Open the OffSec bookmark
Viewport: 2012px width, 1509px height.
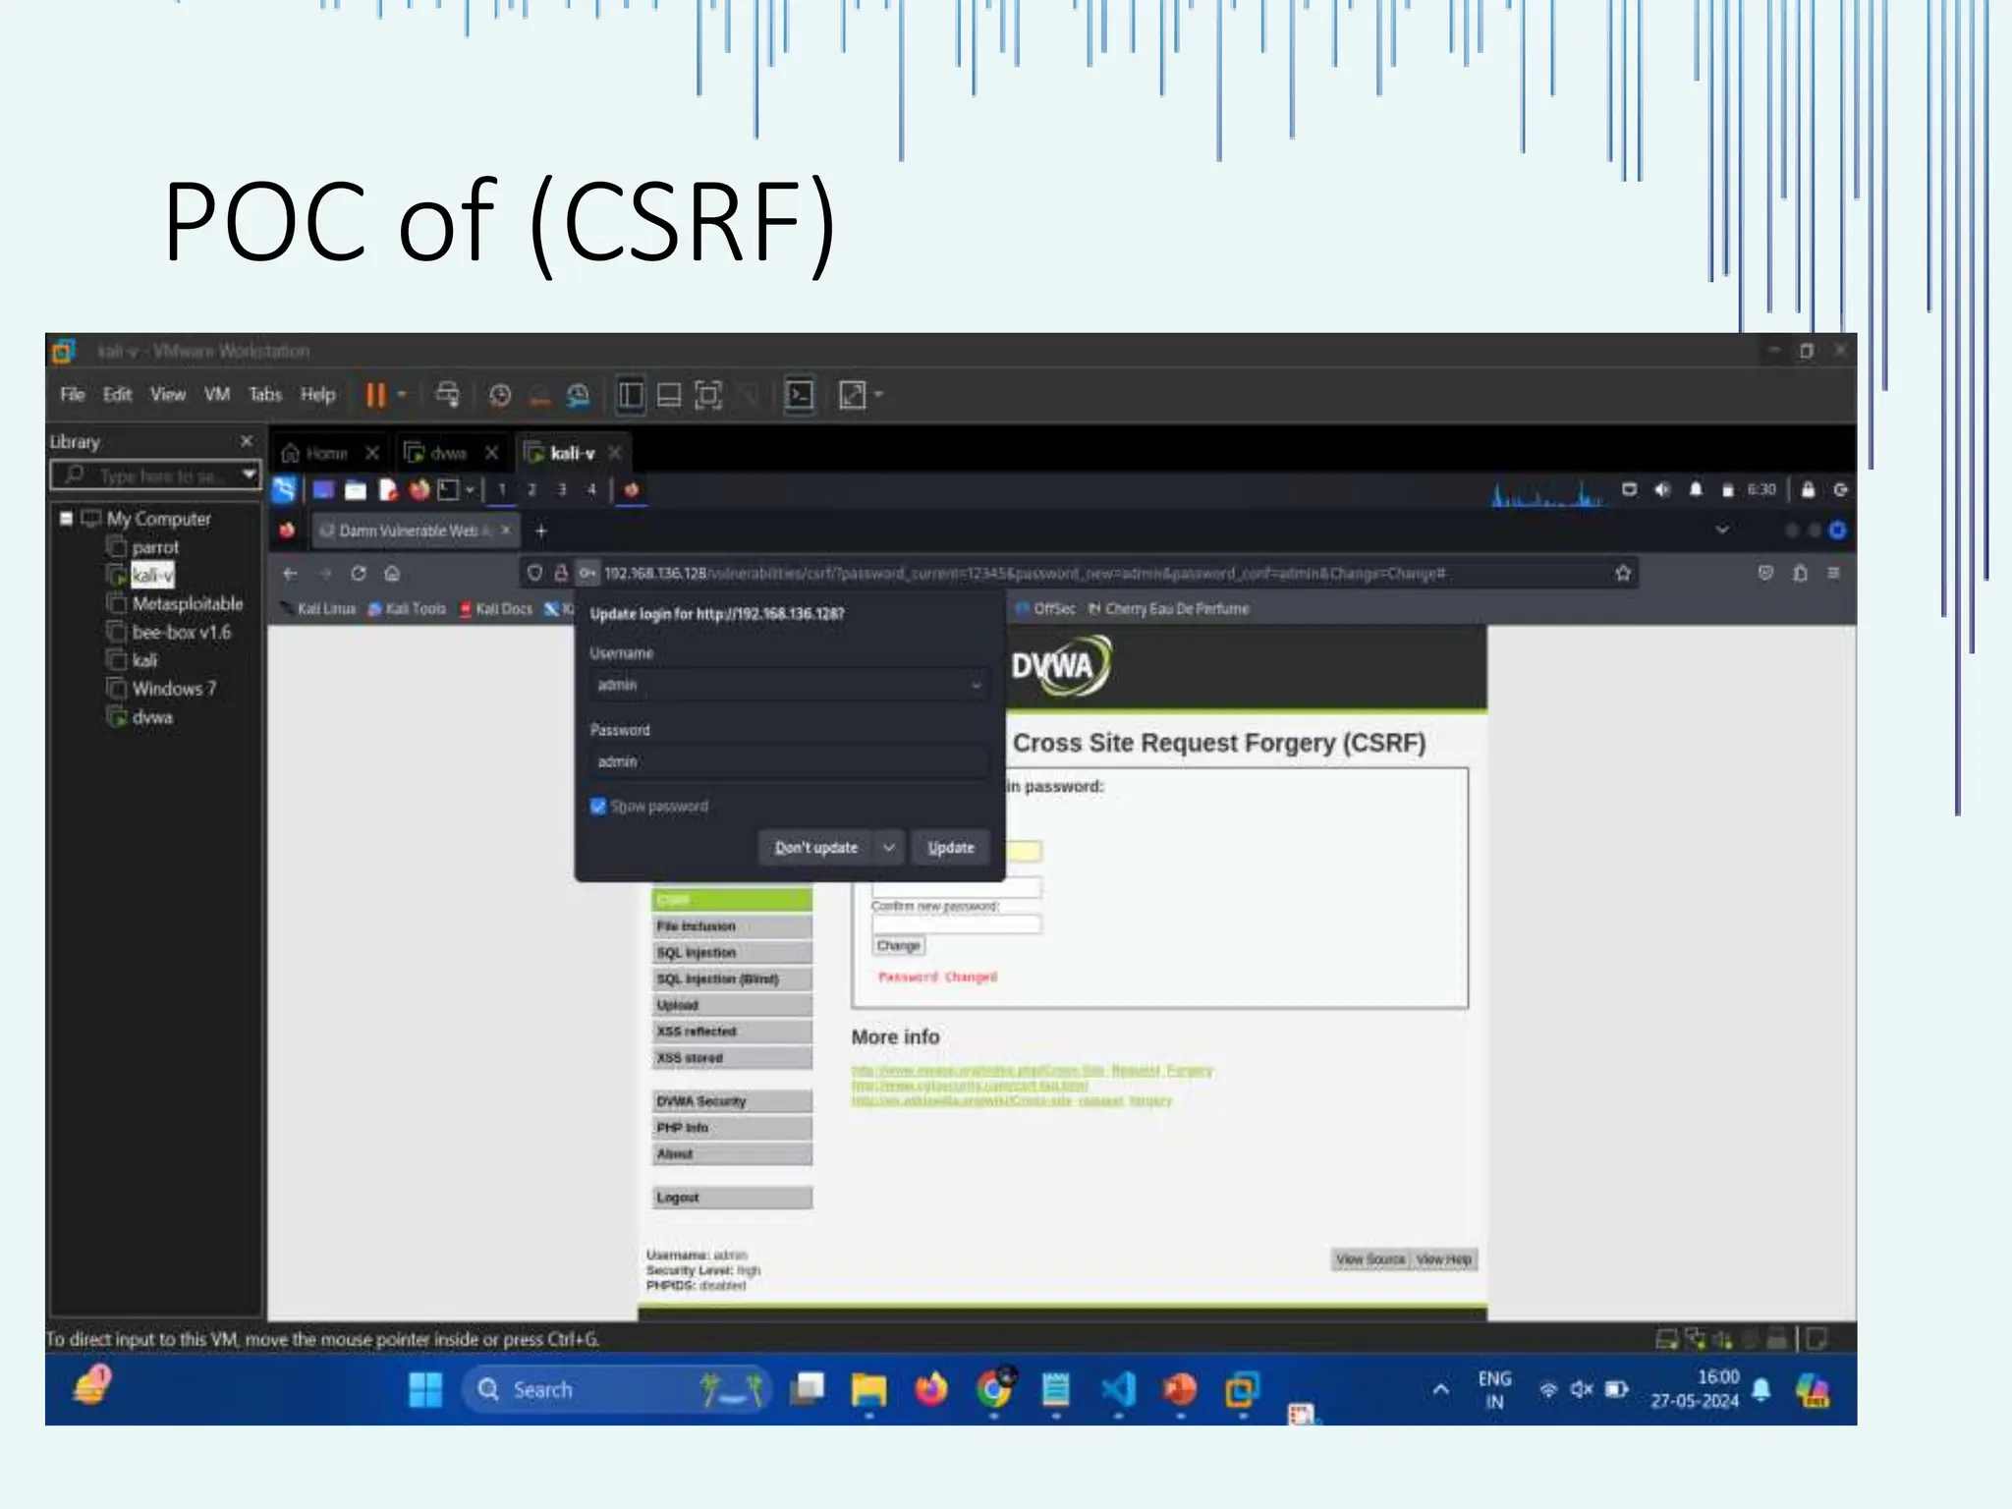1046,609
